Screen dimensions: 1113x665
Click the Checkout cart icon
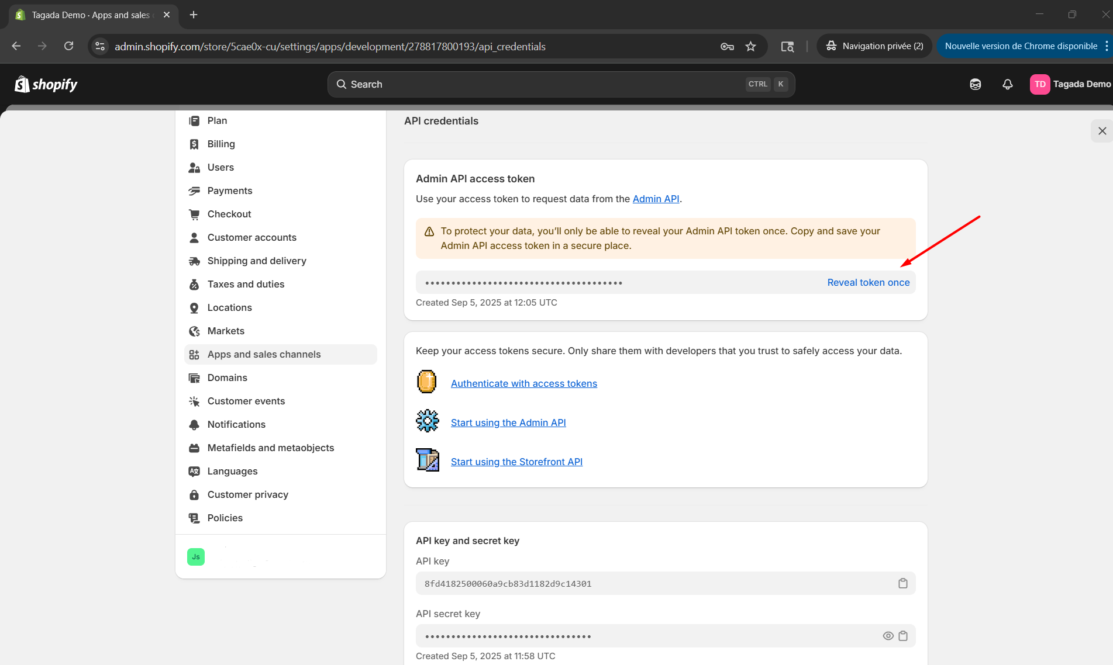194,214
